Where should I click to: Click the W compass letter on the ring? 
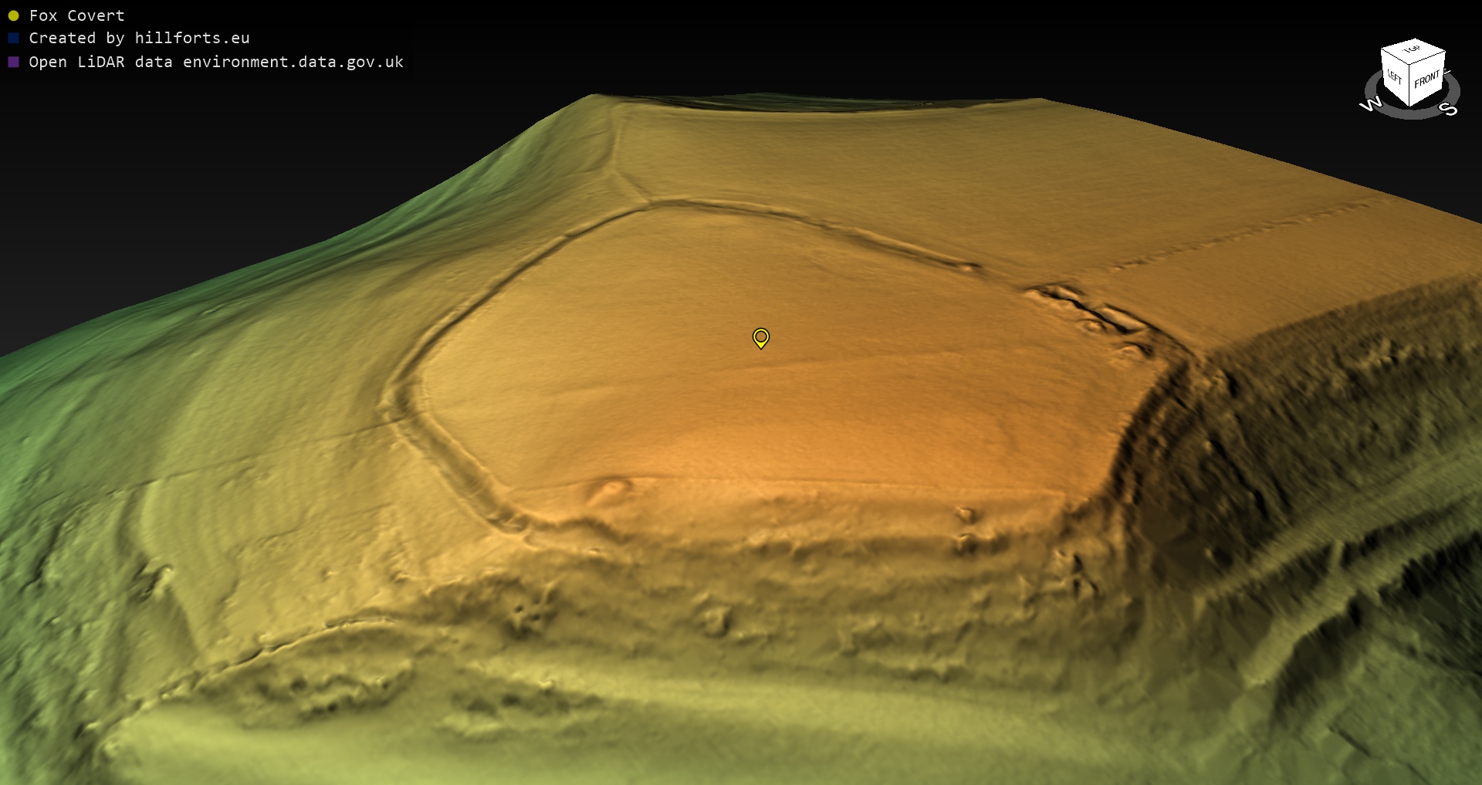click(1370, 104)
